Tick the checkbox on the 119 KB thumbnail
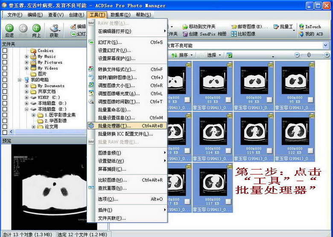 269,151
